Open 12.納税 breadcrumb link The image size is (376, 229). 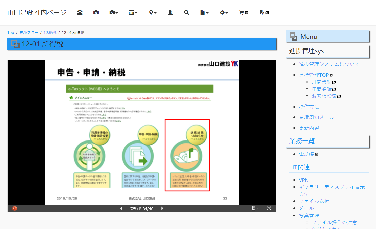50,33
